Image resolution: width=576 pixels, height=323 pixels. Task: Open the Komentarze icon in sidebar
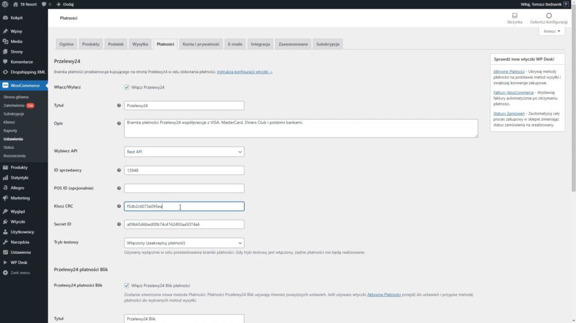tap(5, 62)
